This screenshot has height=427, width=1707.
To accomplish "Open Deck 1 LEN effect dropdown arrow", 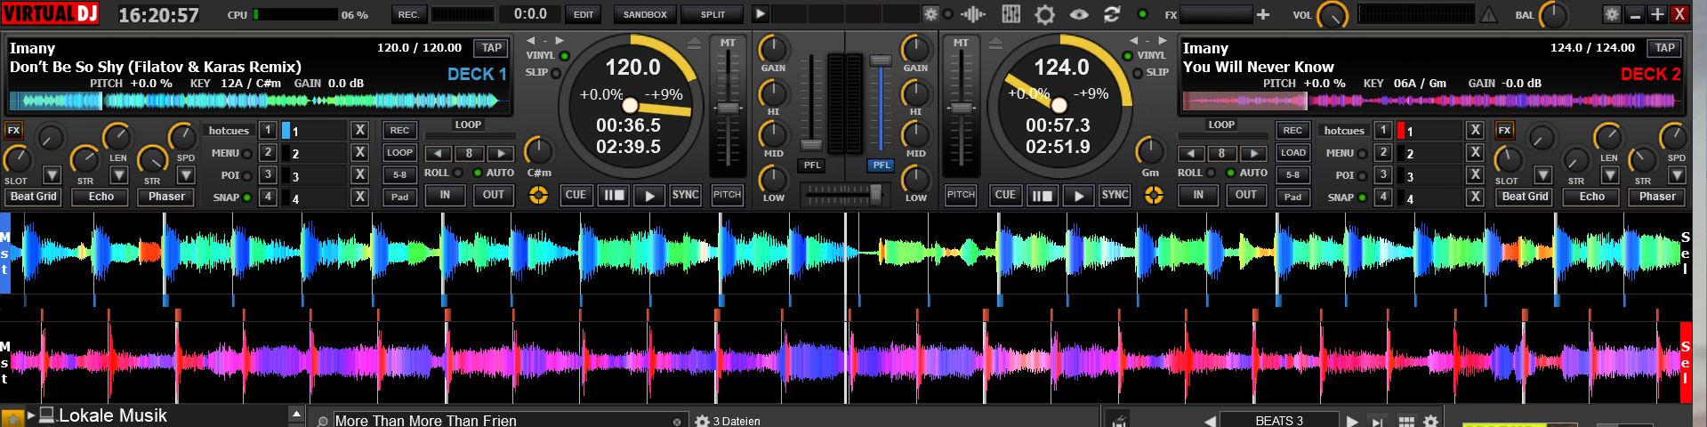I will tap(118, 175).
